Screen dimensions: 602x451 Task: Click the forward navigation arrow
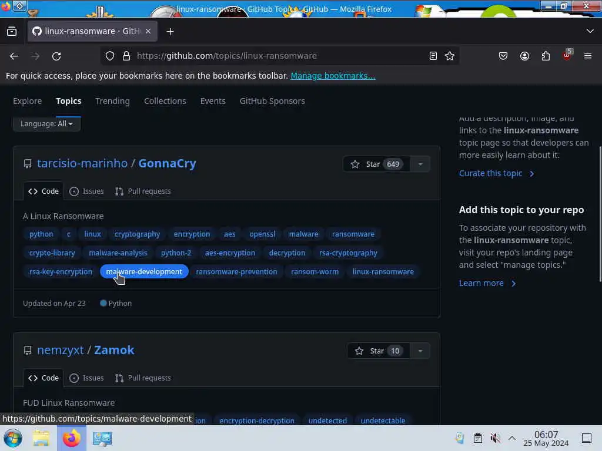coord(35,56)
